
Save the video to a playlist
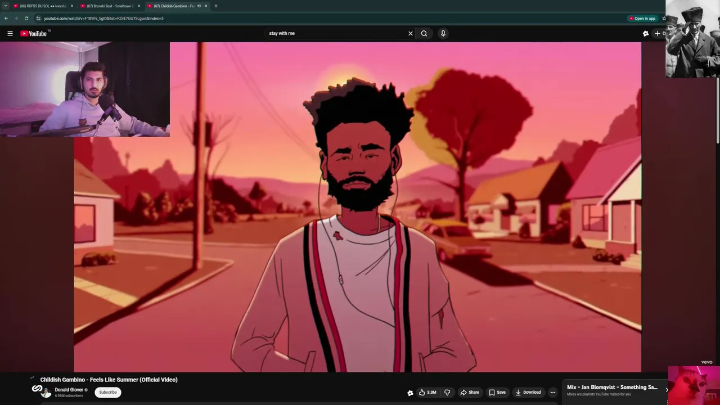(x=497, y=392)
